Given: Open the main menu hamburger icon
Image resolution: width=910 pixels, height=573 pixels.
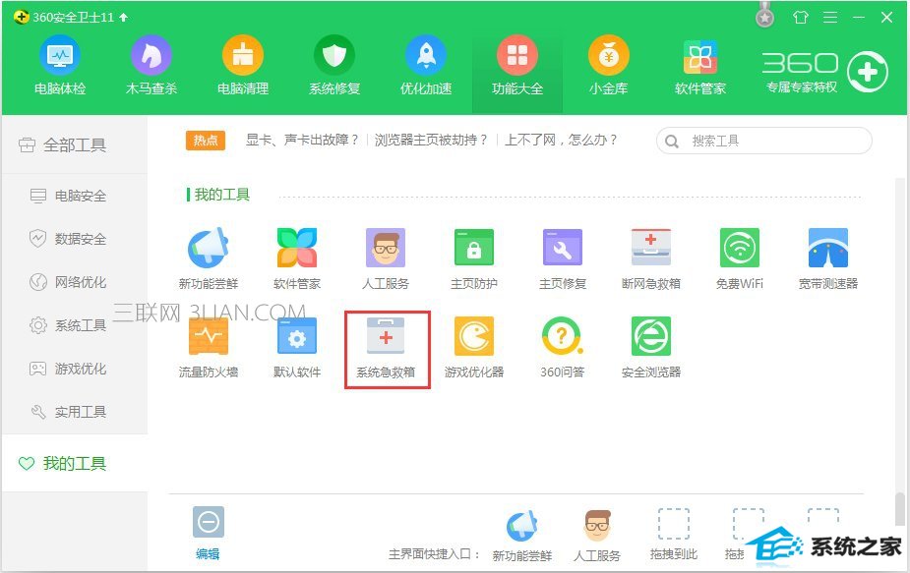Looking at the screenshot, I should point(830,18).
